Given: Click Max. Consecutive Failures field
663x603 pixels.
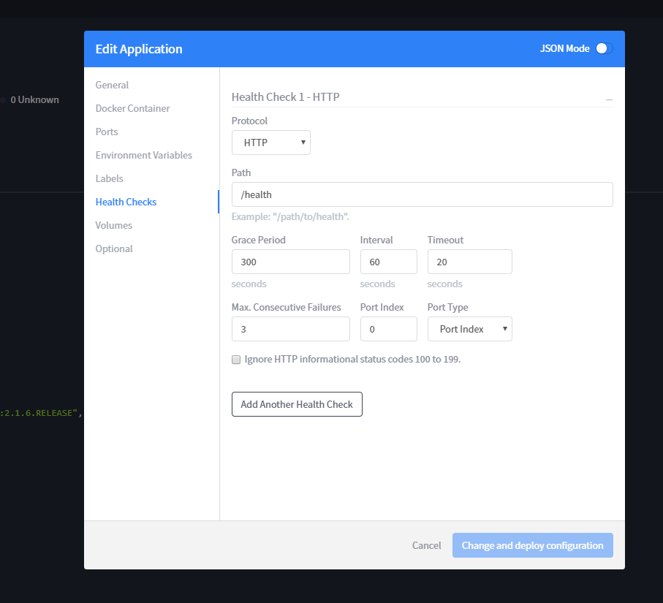Looking at the screenshot, I should point(290,329).
